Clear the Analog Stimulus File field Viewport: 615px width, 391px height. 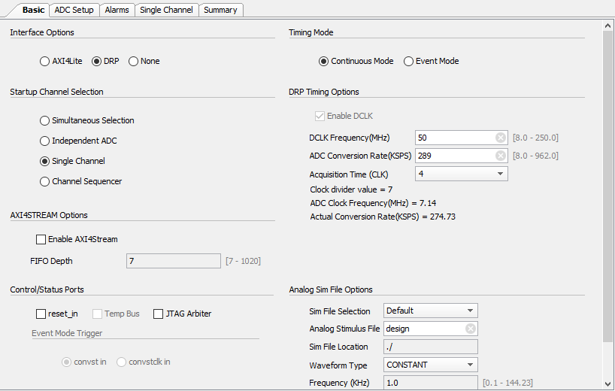[471, 329]
